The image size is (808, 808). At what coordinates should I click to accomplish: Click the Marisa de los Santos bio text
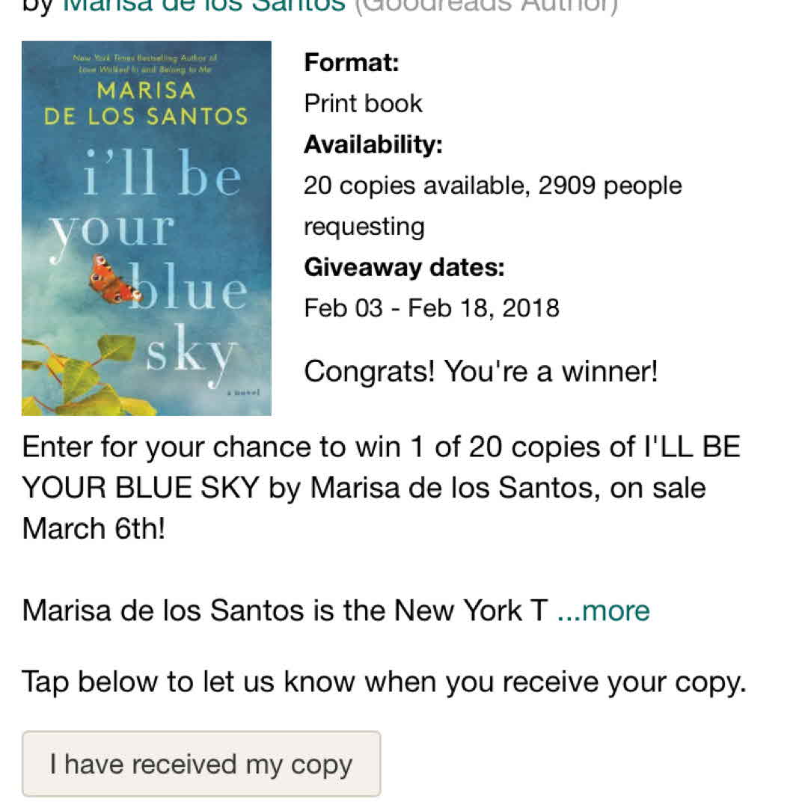284,610
